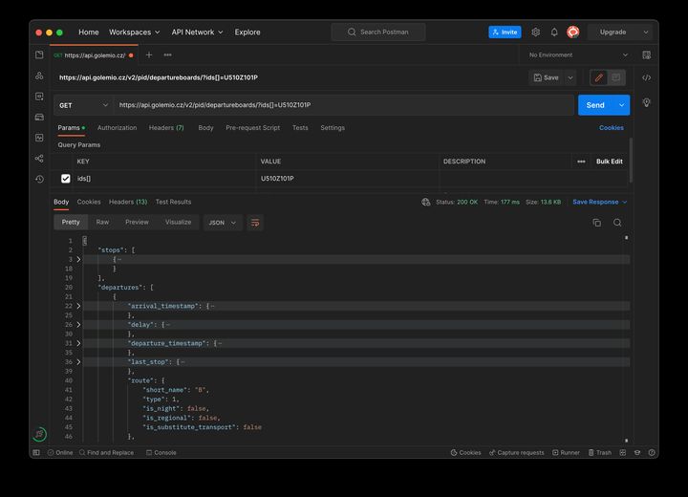Viewport: 688px width, 497px height.
Task: Click Home in top navigation
Action: [x=89, y=32]
